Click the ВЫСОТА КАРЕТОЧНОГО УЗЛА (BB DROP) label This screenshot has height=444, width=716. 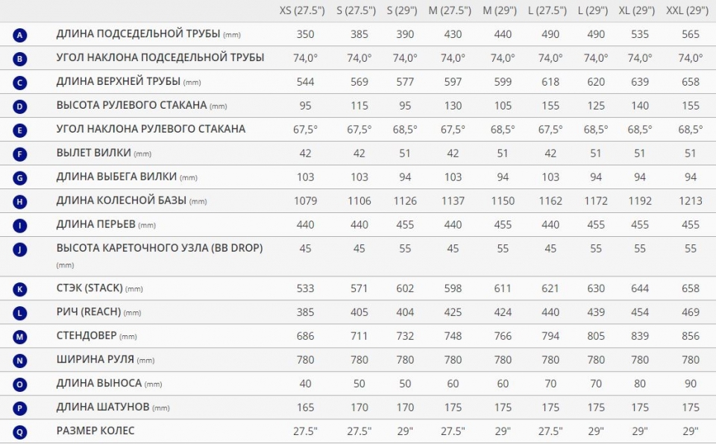click(x=160, y=248)
